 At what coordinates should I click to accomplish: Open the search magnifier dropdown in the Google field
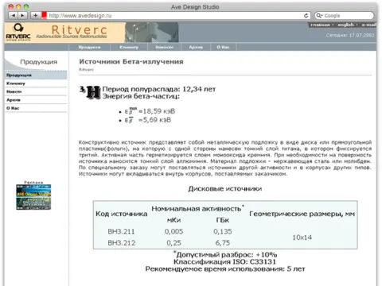click(x=319, y=16)
